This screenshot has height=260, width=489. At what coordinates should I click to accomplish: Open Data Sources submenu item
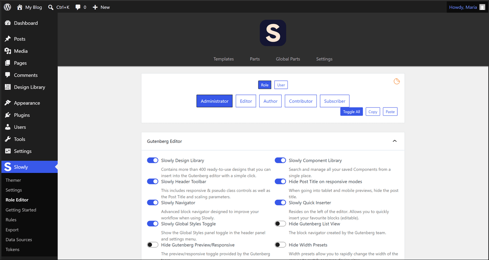coord(19,240)
